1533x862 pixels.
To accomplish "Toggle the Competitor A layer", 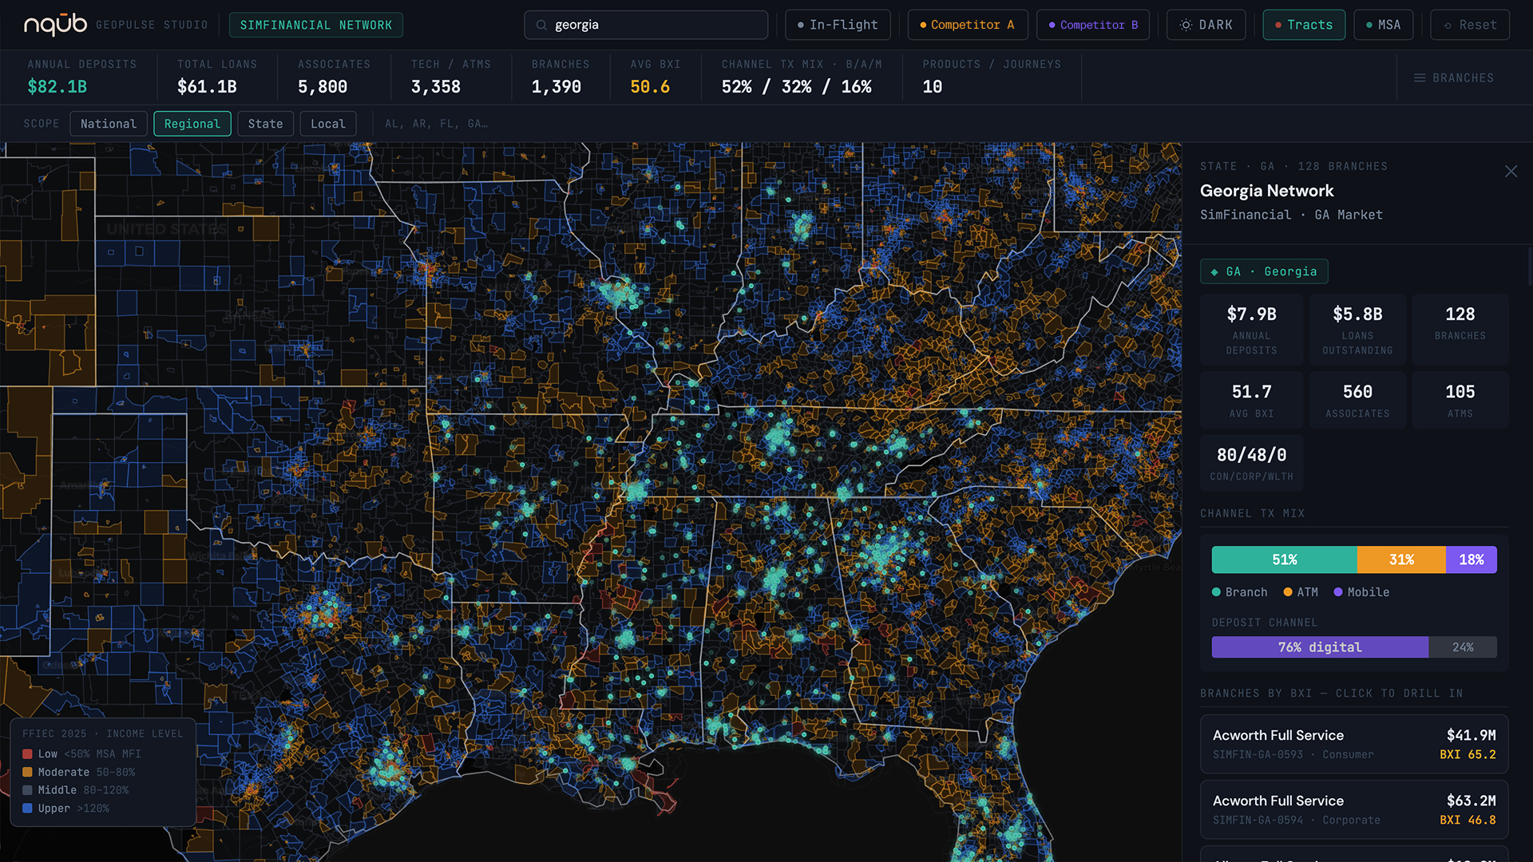I will pyautogui.click(x=966, y=25).
